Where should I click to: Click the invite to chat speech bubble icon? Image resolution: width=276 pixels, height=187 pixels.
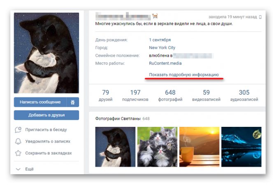tap(18, 130)
